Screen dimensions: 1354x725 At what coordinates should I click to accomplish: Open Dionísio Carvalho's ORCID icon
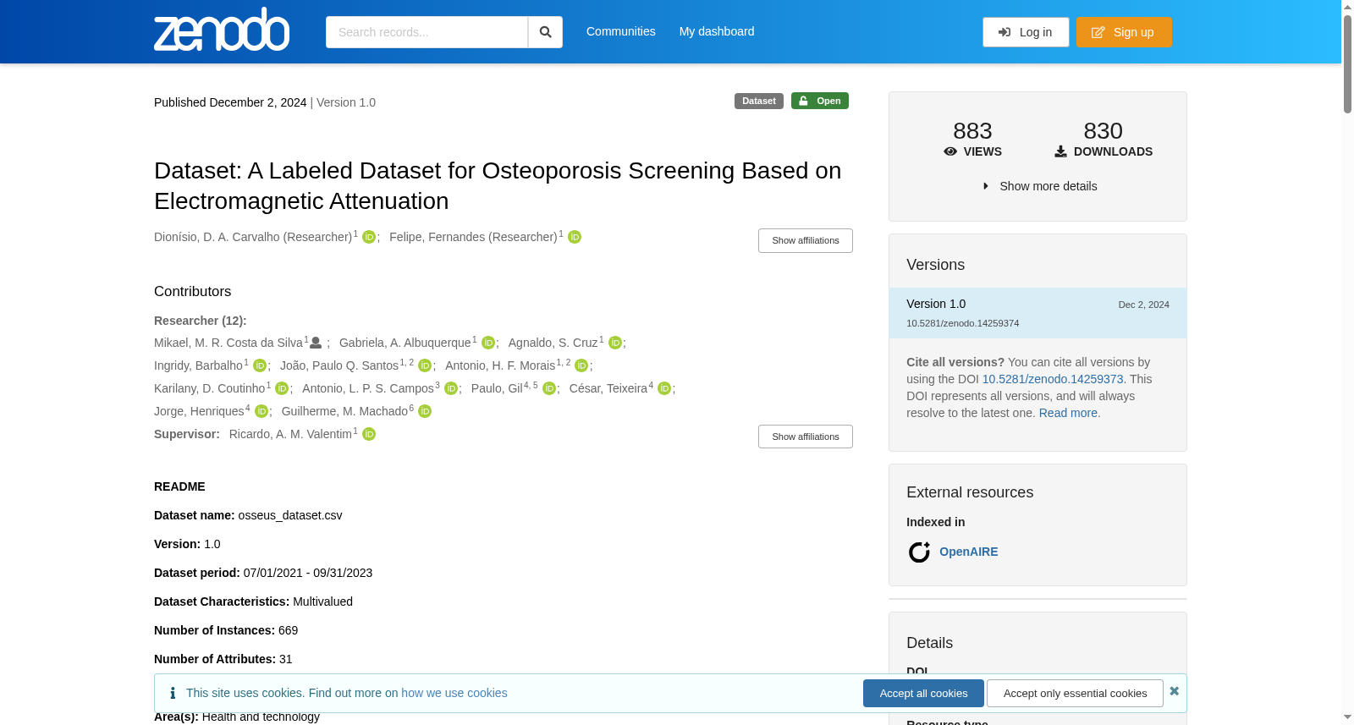[x=369, y=237]
